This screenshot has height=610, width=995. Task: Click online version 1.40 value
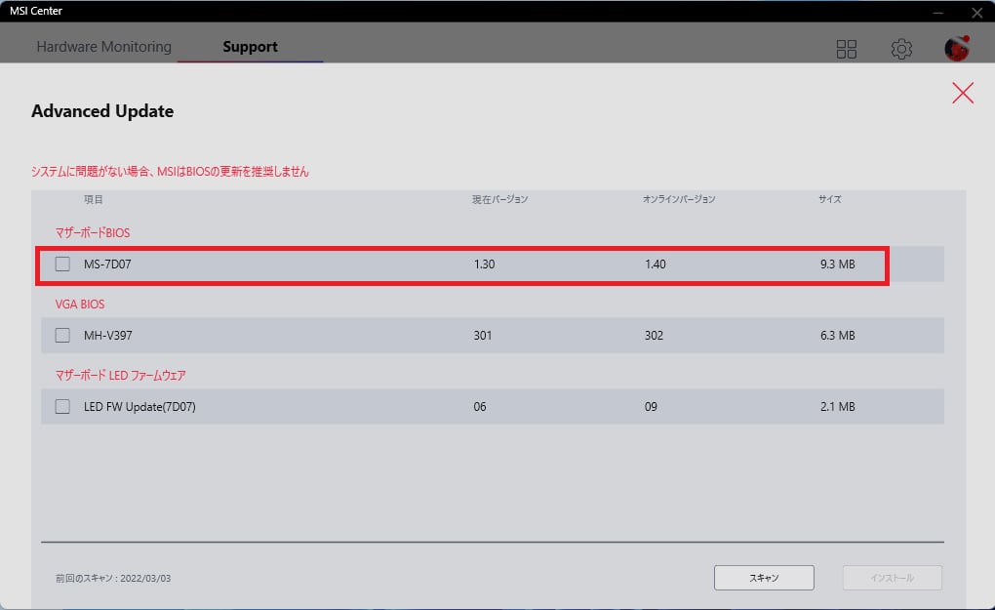(656, 264)
